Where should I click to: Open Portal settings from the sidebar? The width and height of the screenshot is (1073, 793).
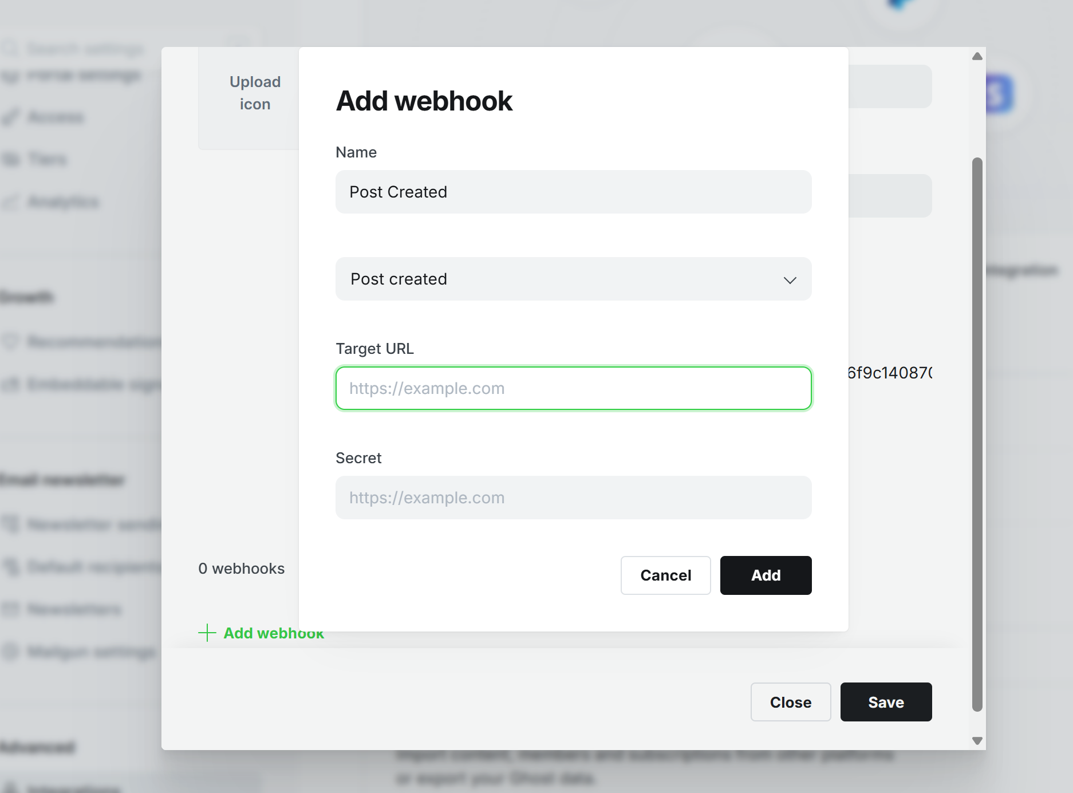pos(10,74)
